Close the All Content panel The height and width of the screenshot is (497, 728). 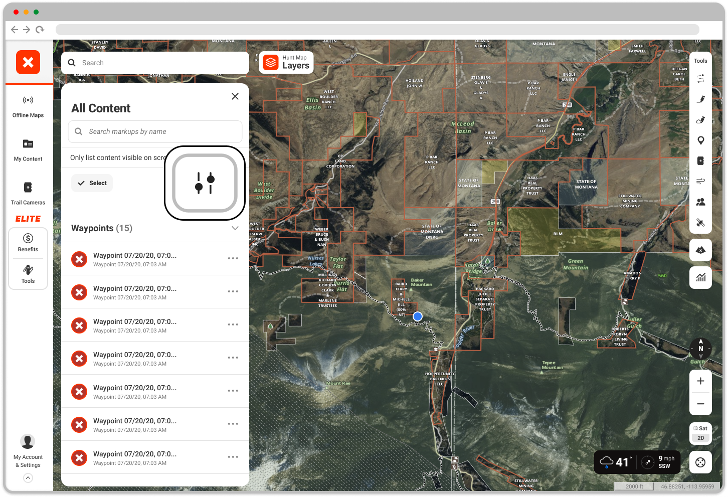(x=235, y=96)
